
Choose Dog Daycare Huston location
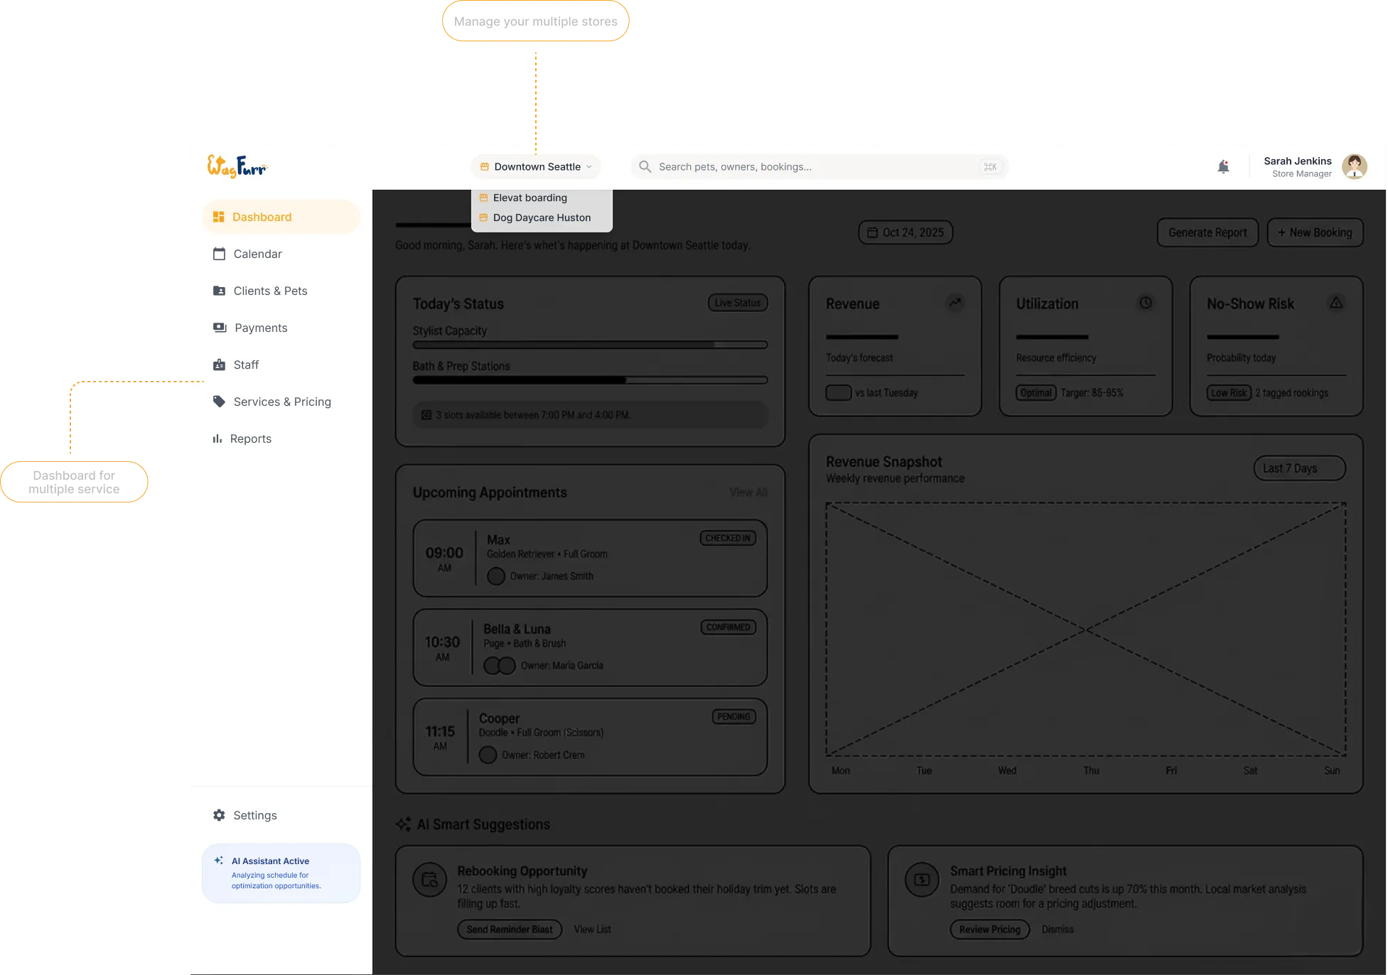tap(542, 217)
